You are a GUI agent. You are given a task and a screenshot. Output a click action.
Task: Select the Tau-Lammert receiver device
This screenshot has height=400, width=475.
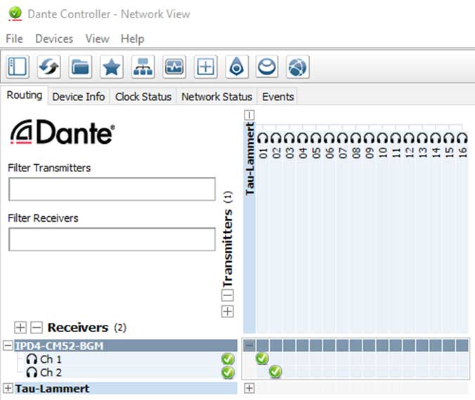click(126, 388)
